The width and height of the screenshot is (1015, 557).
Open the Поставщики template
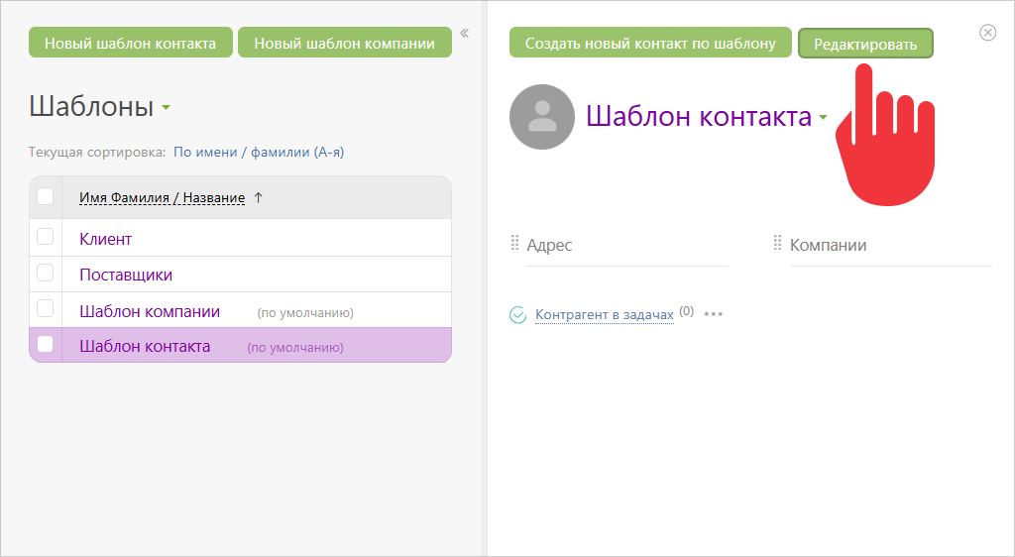[126, 275]
